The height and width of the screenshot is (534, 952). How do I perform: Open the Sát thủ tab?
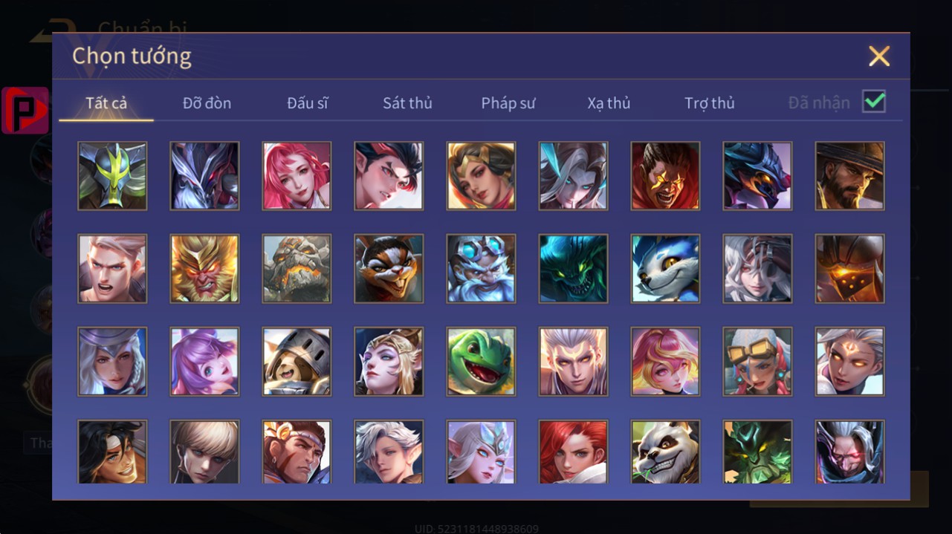point(407,103)
